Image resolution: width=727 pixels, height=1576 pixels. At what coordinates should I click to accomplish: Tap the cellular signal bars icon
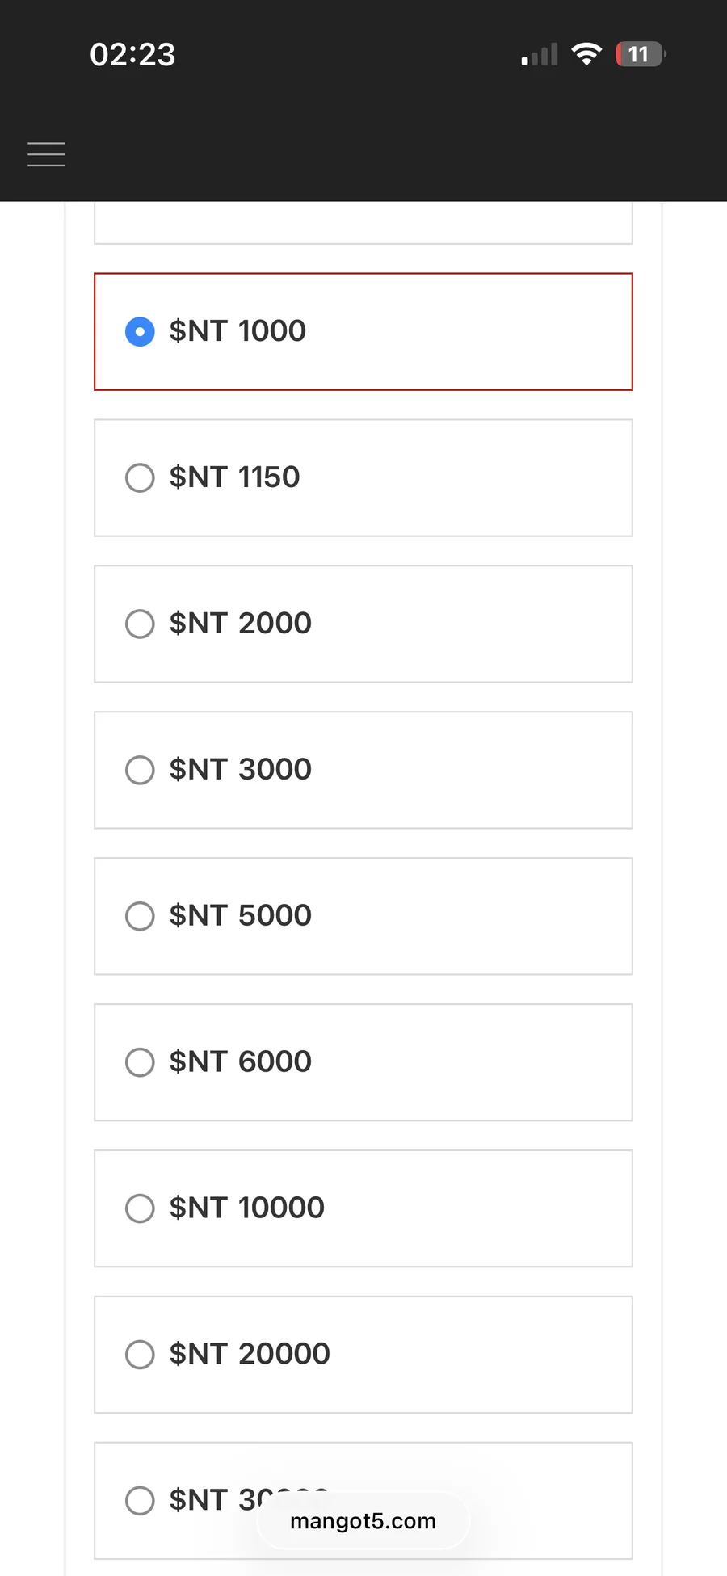pos(540,55)
